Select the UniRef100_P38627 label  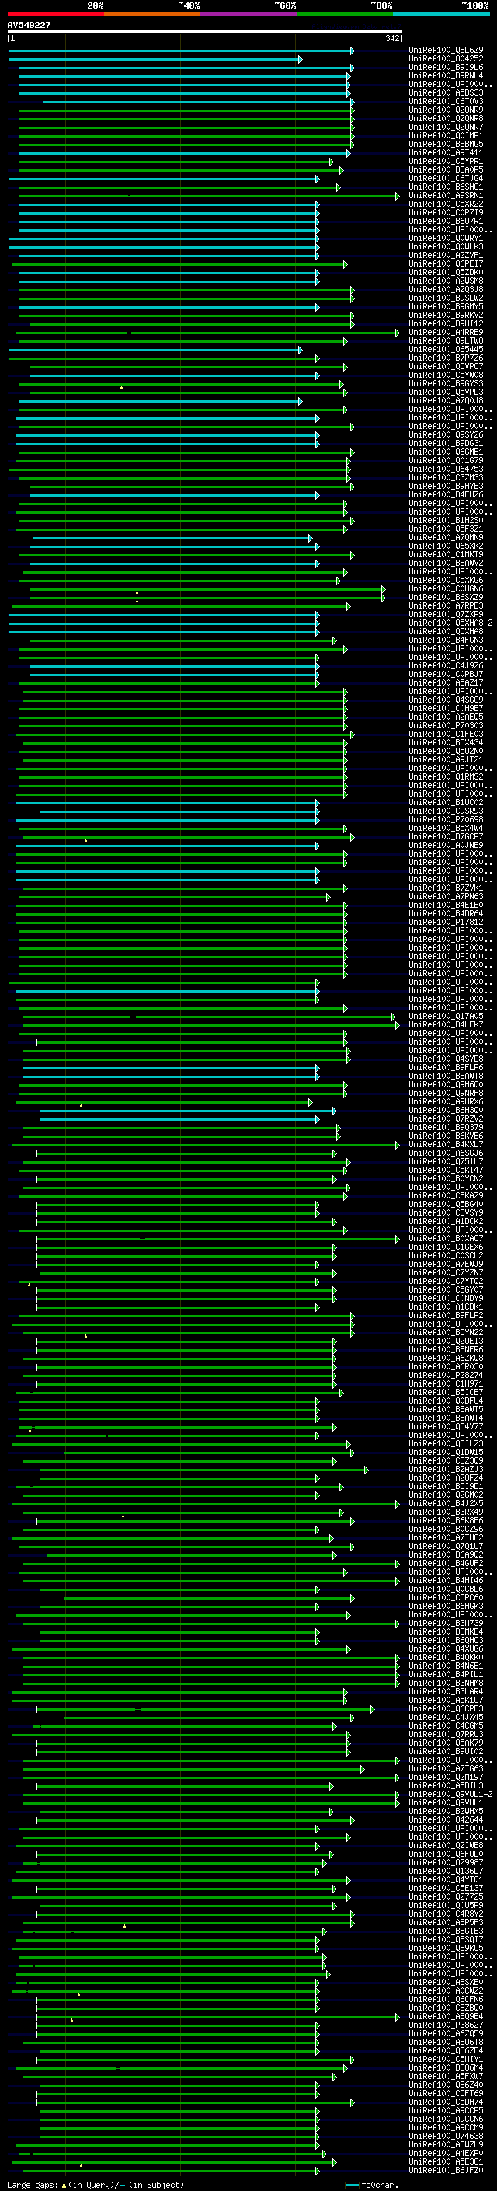446,2025
